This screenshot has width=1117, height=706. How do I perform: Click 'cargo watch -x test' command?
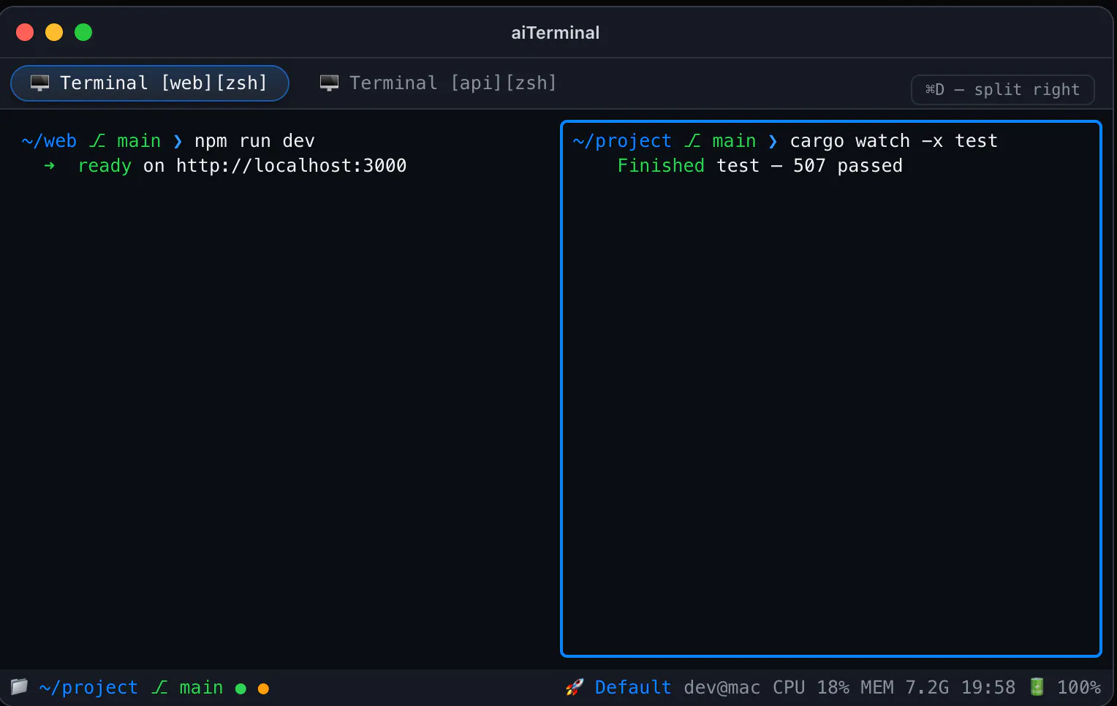click(893, 141)
